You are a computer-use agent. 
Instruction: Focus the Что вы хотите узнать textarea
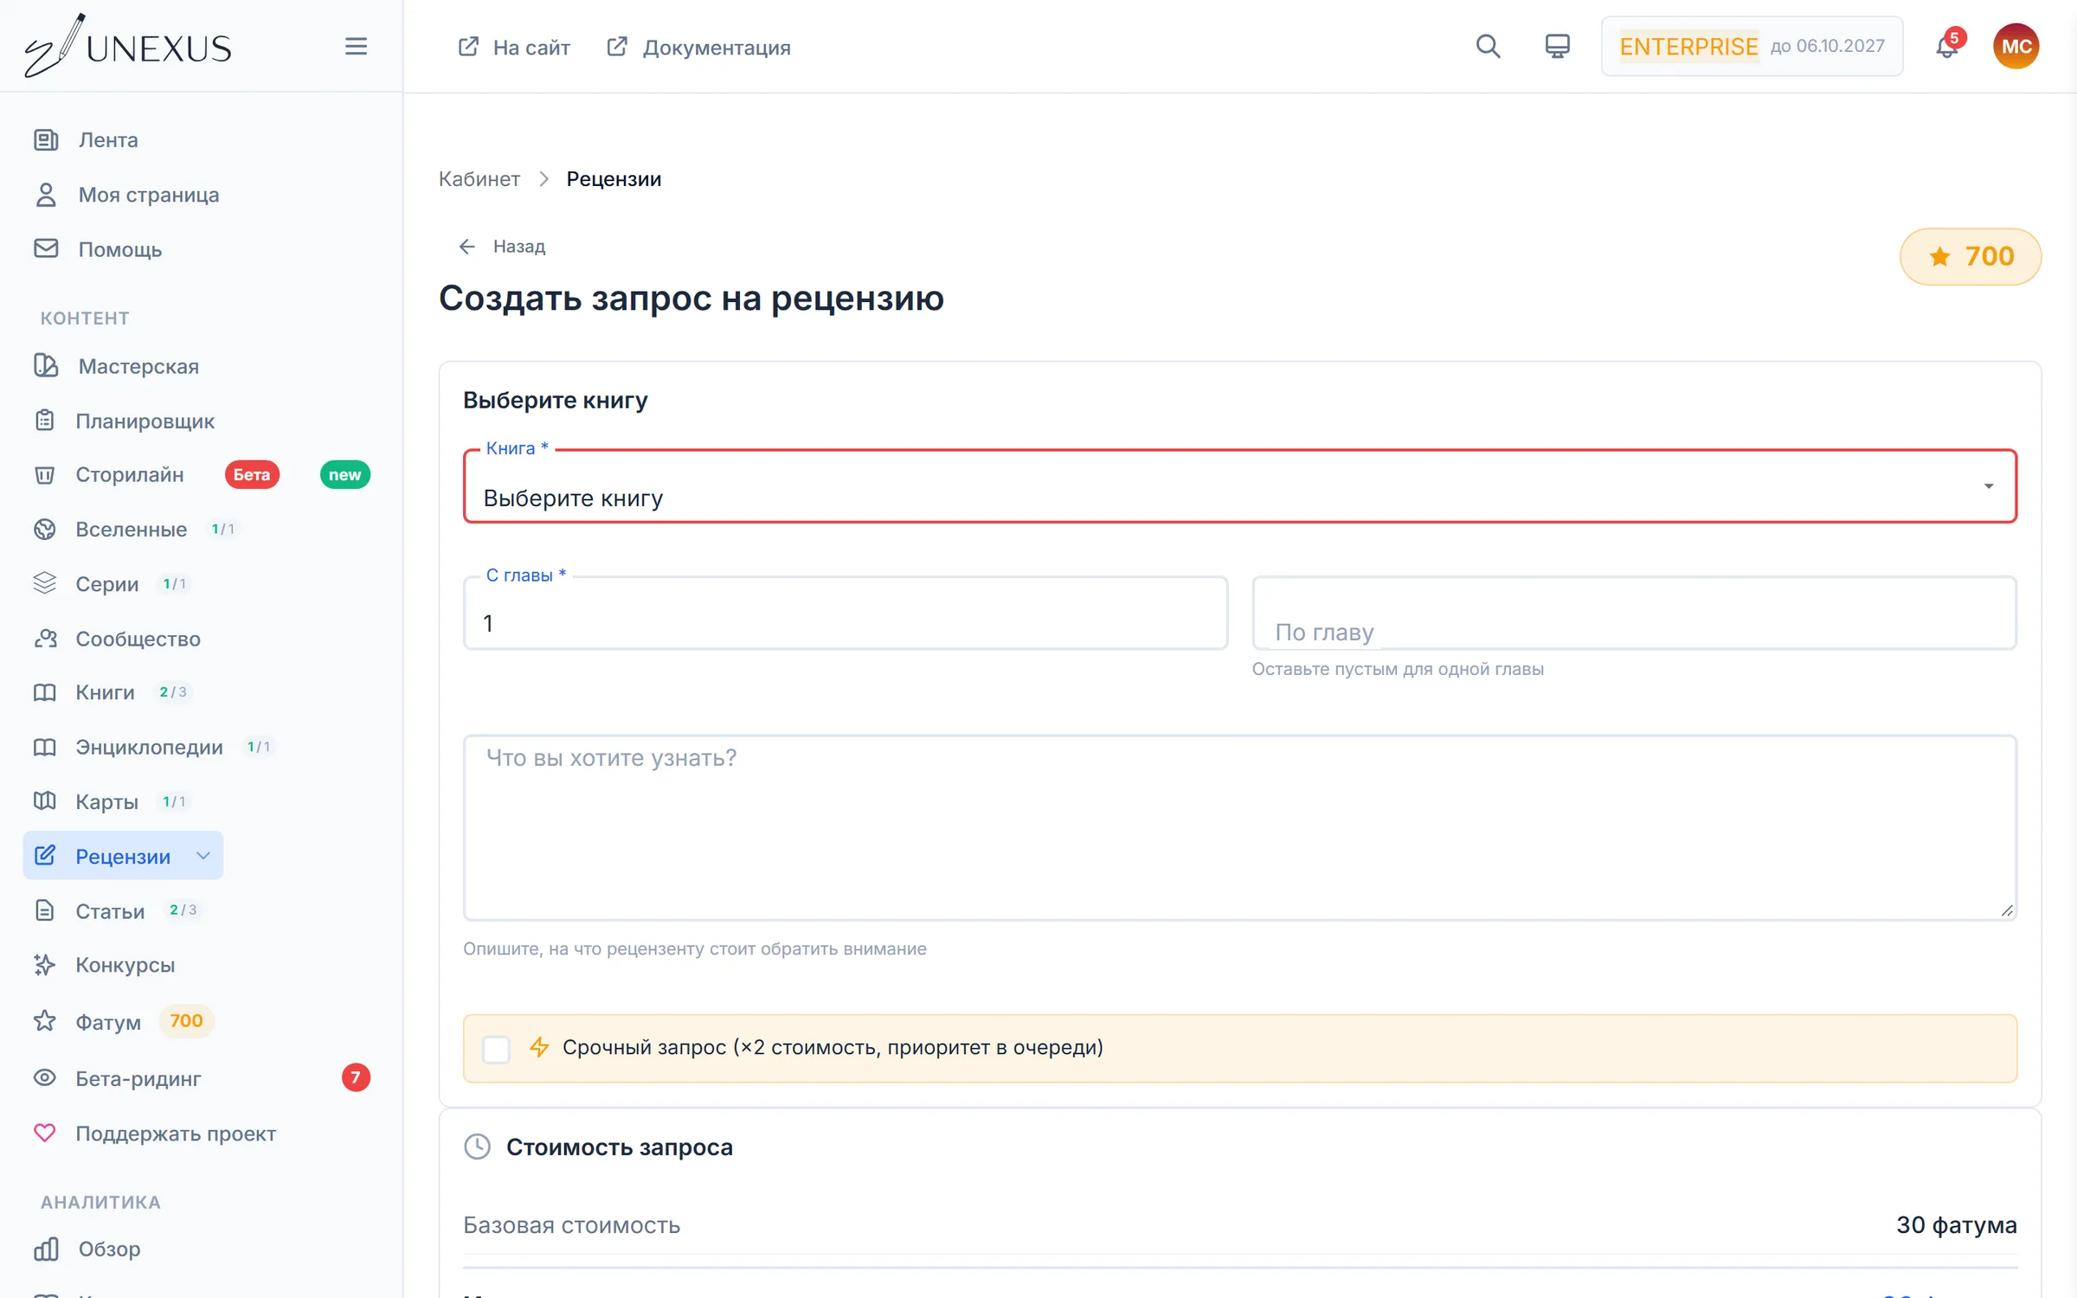1239,827
